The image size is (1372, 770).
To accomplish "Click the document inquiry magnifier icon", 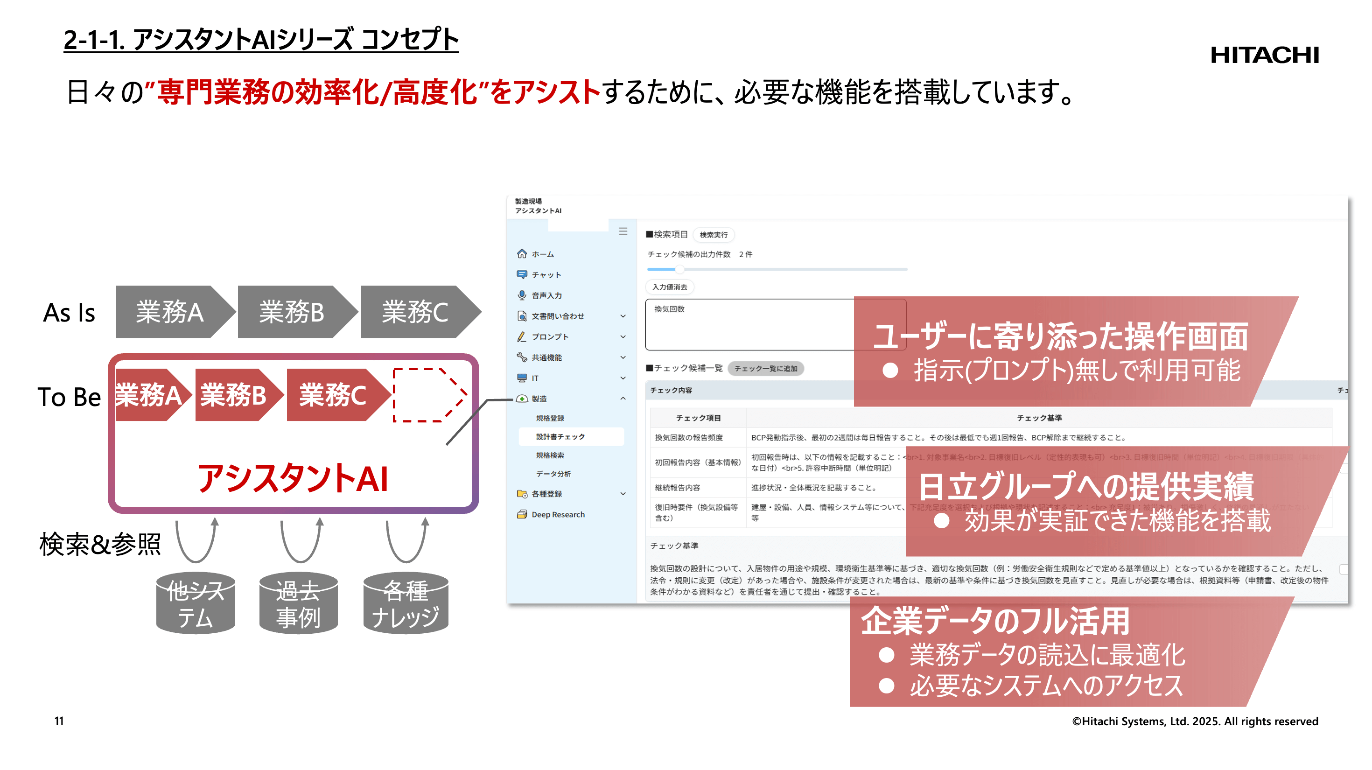I will 521,316.
